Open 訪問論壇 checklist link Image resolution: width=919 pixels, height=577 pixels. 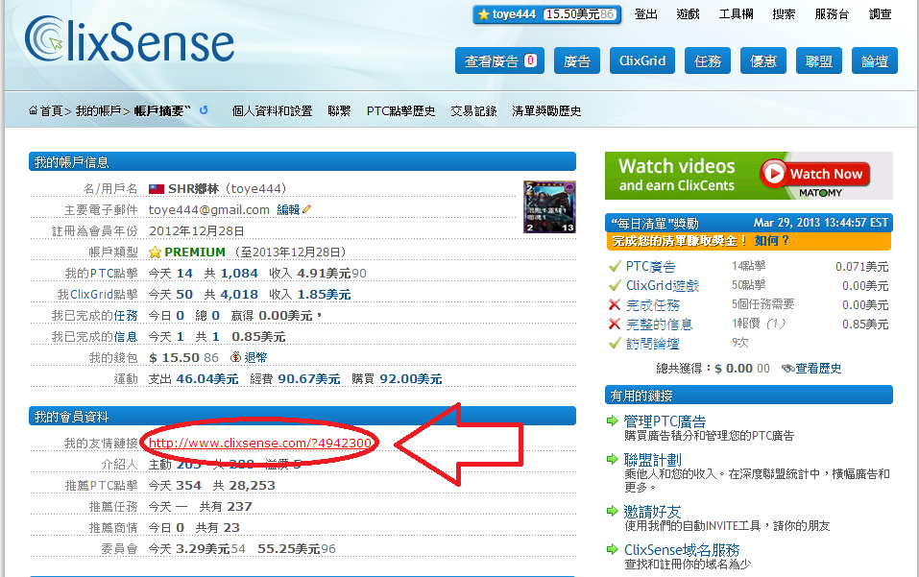pos(652,344)
